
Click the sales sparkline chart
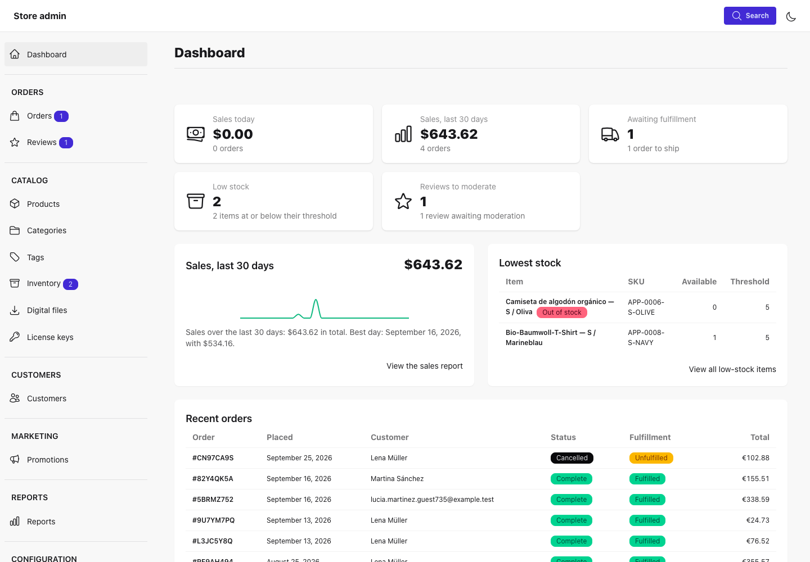(325, 309)
